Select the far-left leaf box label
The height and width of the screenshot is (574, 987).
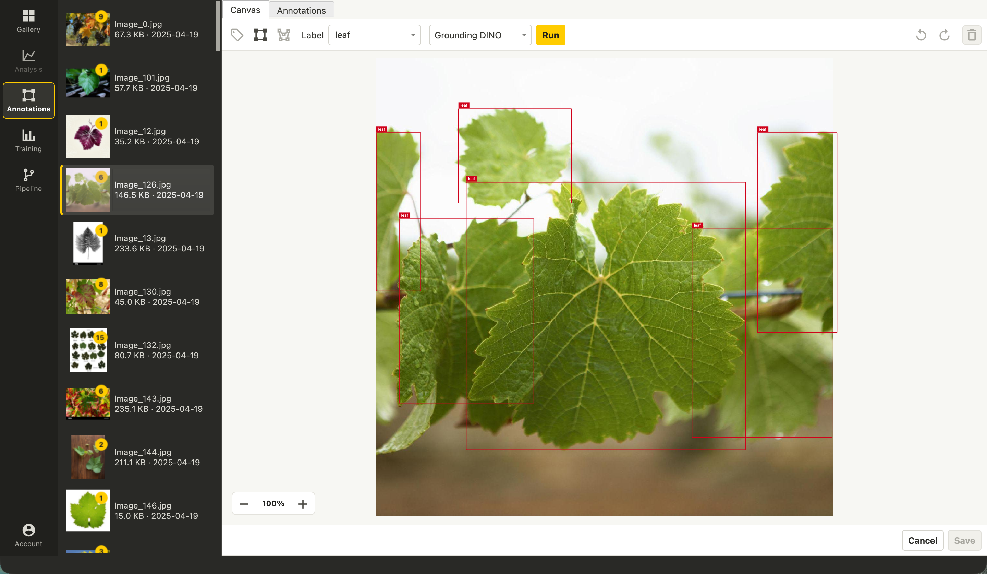tap(381, 129)
